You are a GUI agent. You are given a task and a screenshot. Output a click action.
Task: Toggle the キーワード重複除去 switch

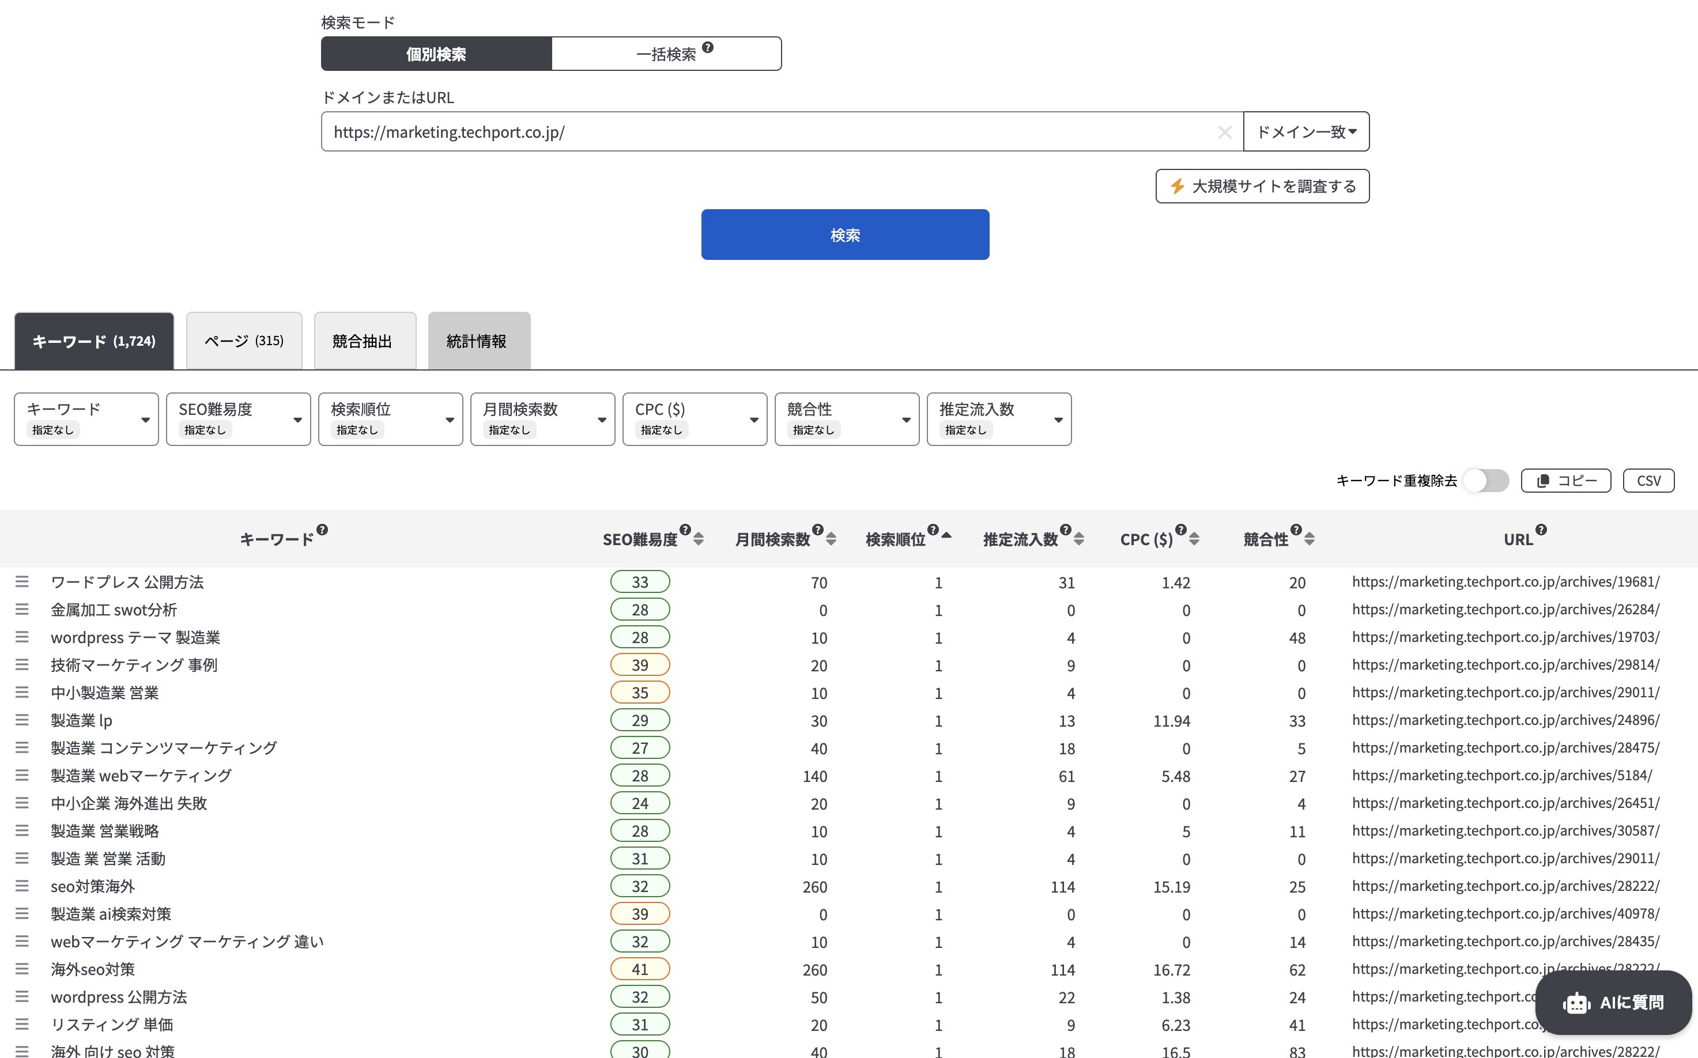pyautogui.click(x=1486, y=481)
